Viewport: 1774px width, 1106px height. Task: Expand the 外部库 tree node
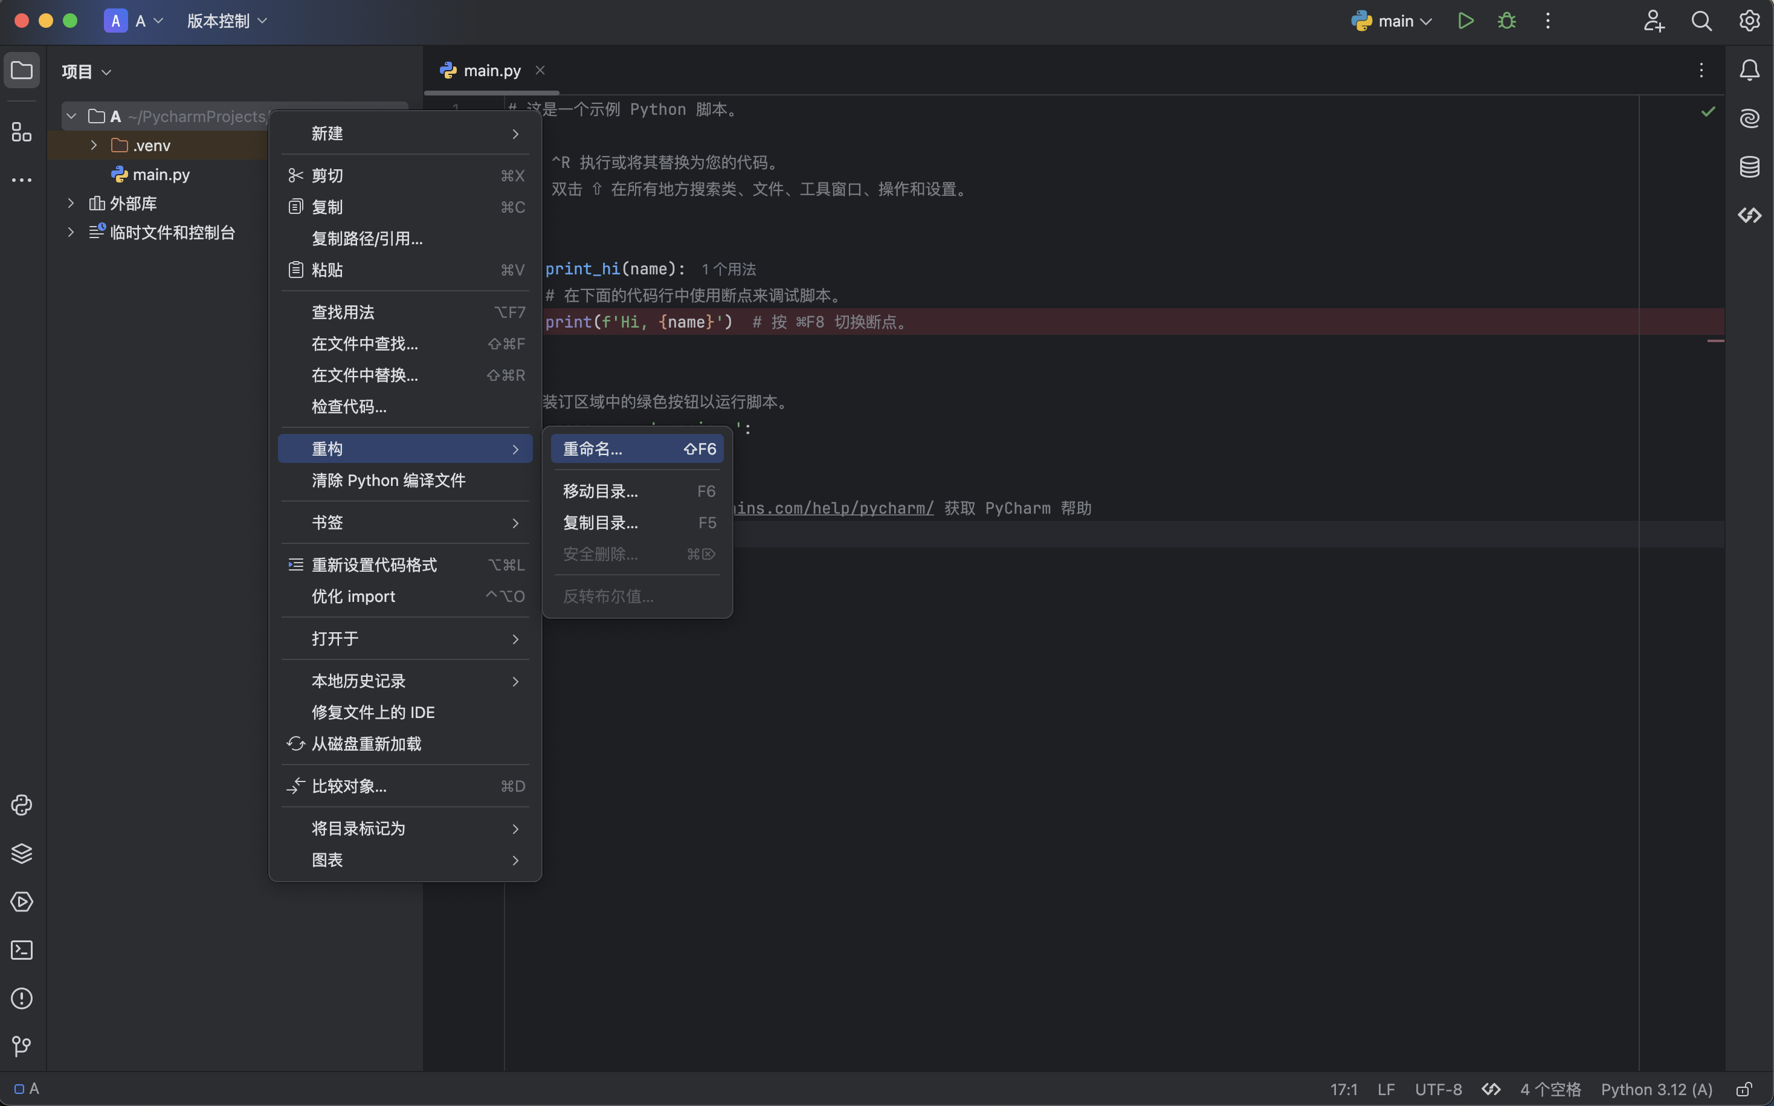pyautogui.click(x=71, y=202)
